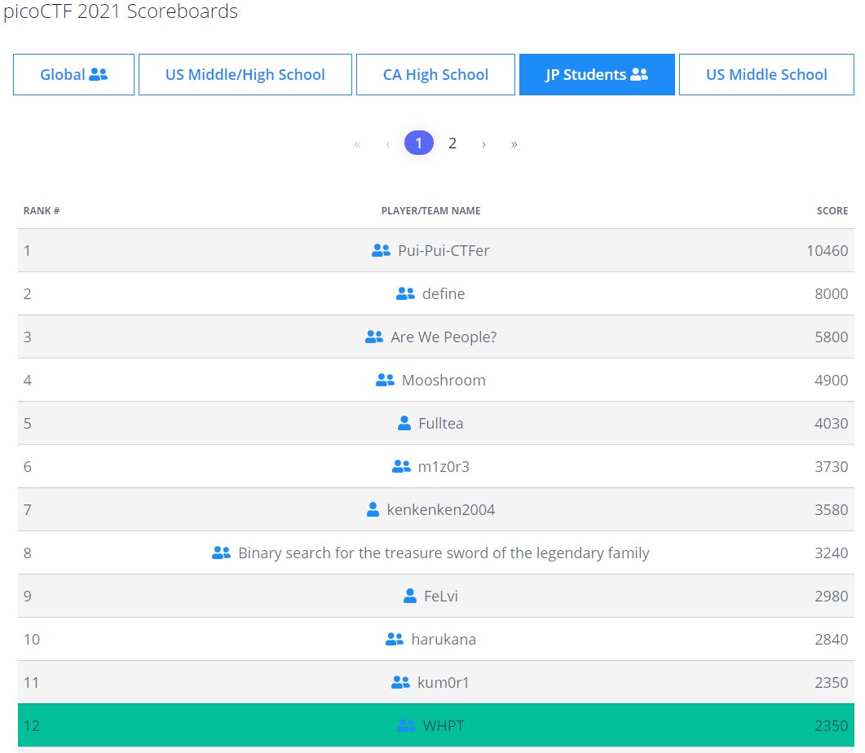Select team name Pui-Pui-CTFer
The height and width of the screenshot is (753, 865).
point(444,251)
